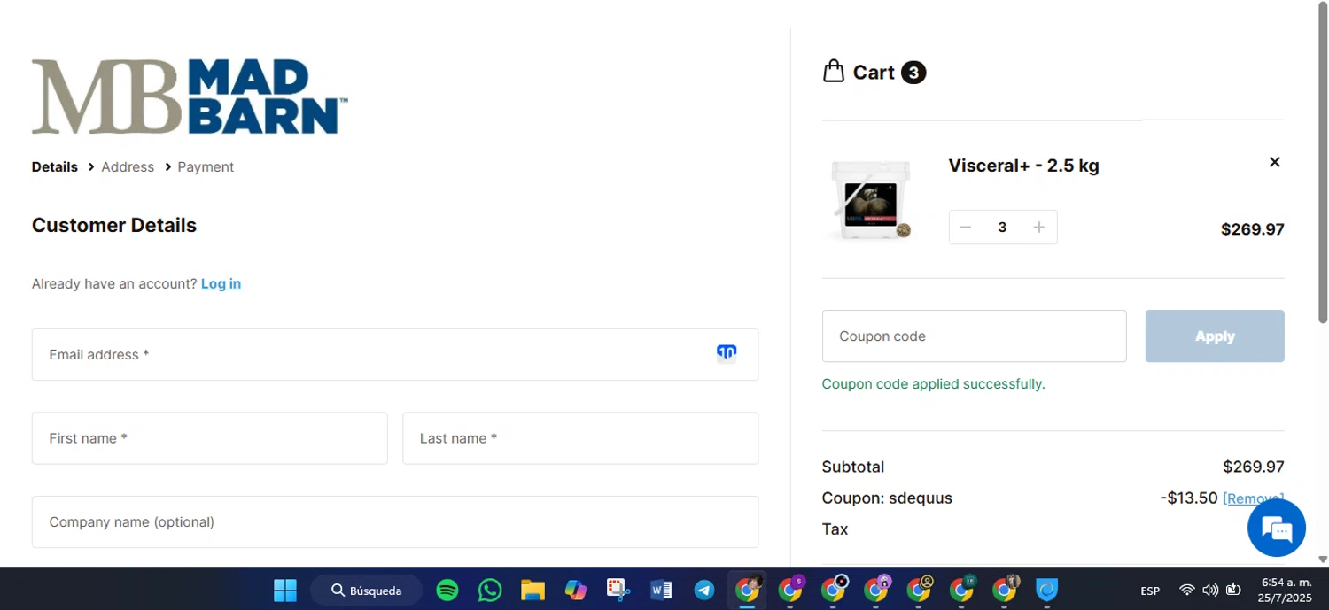
Task: Open Copilot from the taskbar
Action: [575, 590]
